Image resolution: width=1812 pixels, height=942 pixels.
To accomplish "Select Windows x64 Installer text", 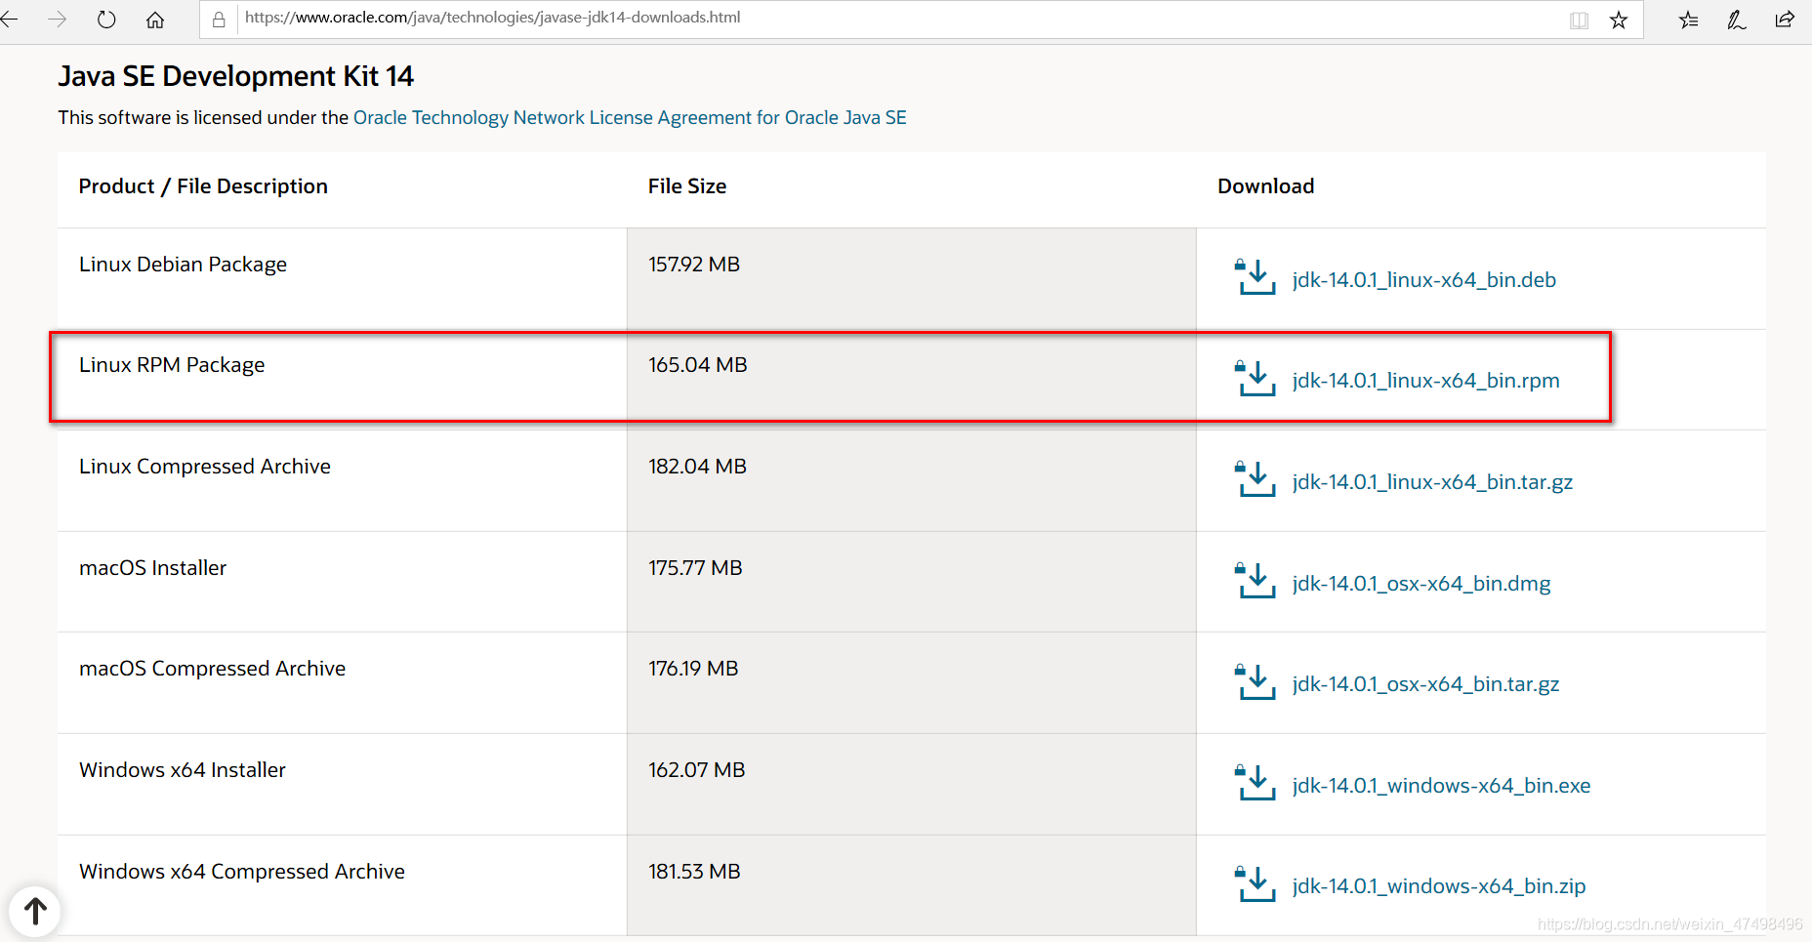I will coord(183,770).
